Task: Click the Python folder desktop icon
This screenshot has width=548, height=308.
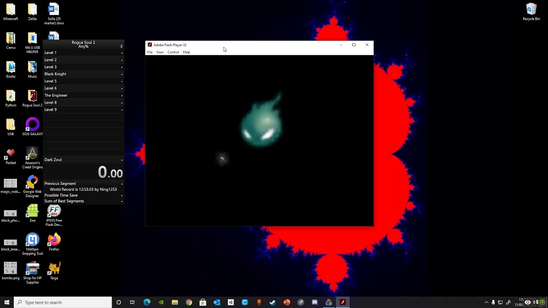Action: point(11,98)
